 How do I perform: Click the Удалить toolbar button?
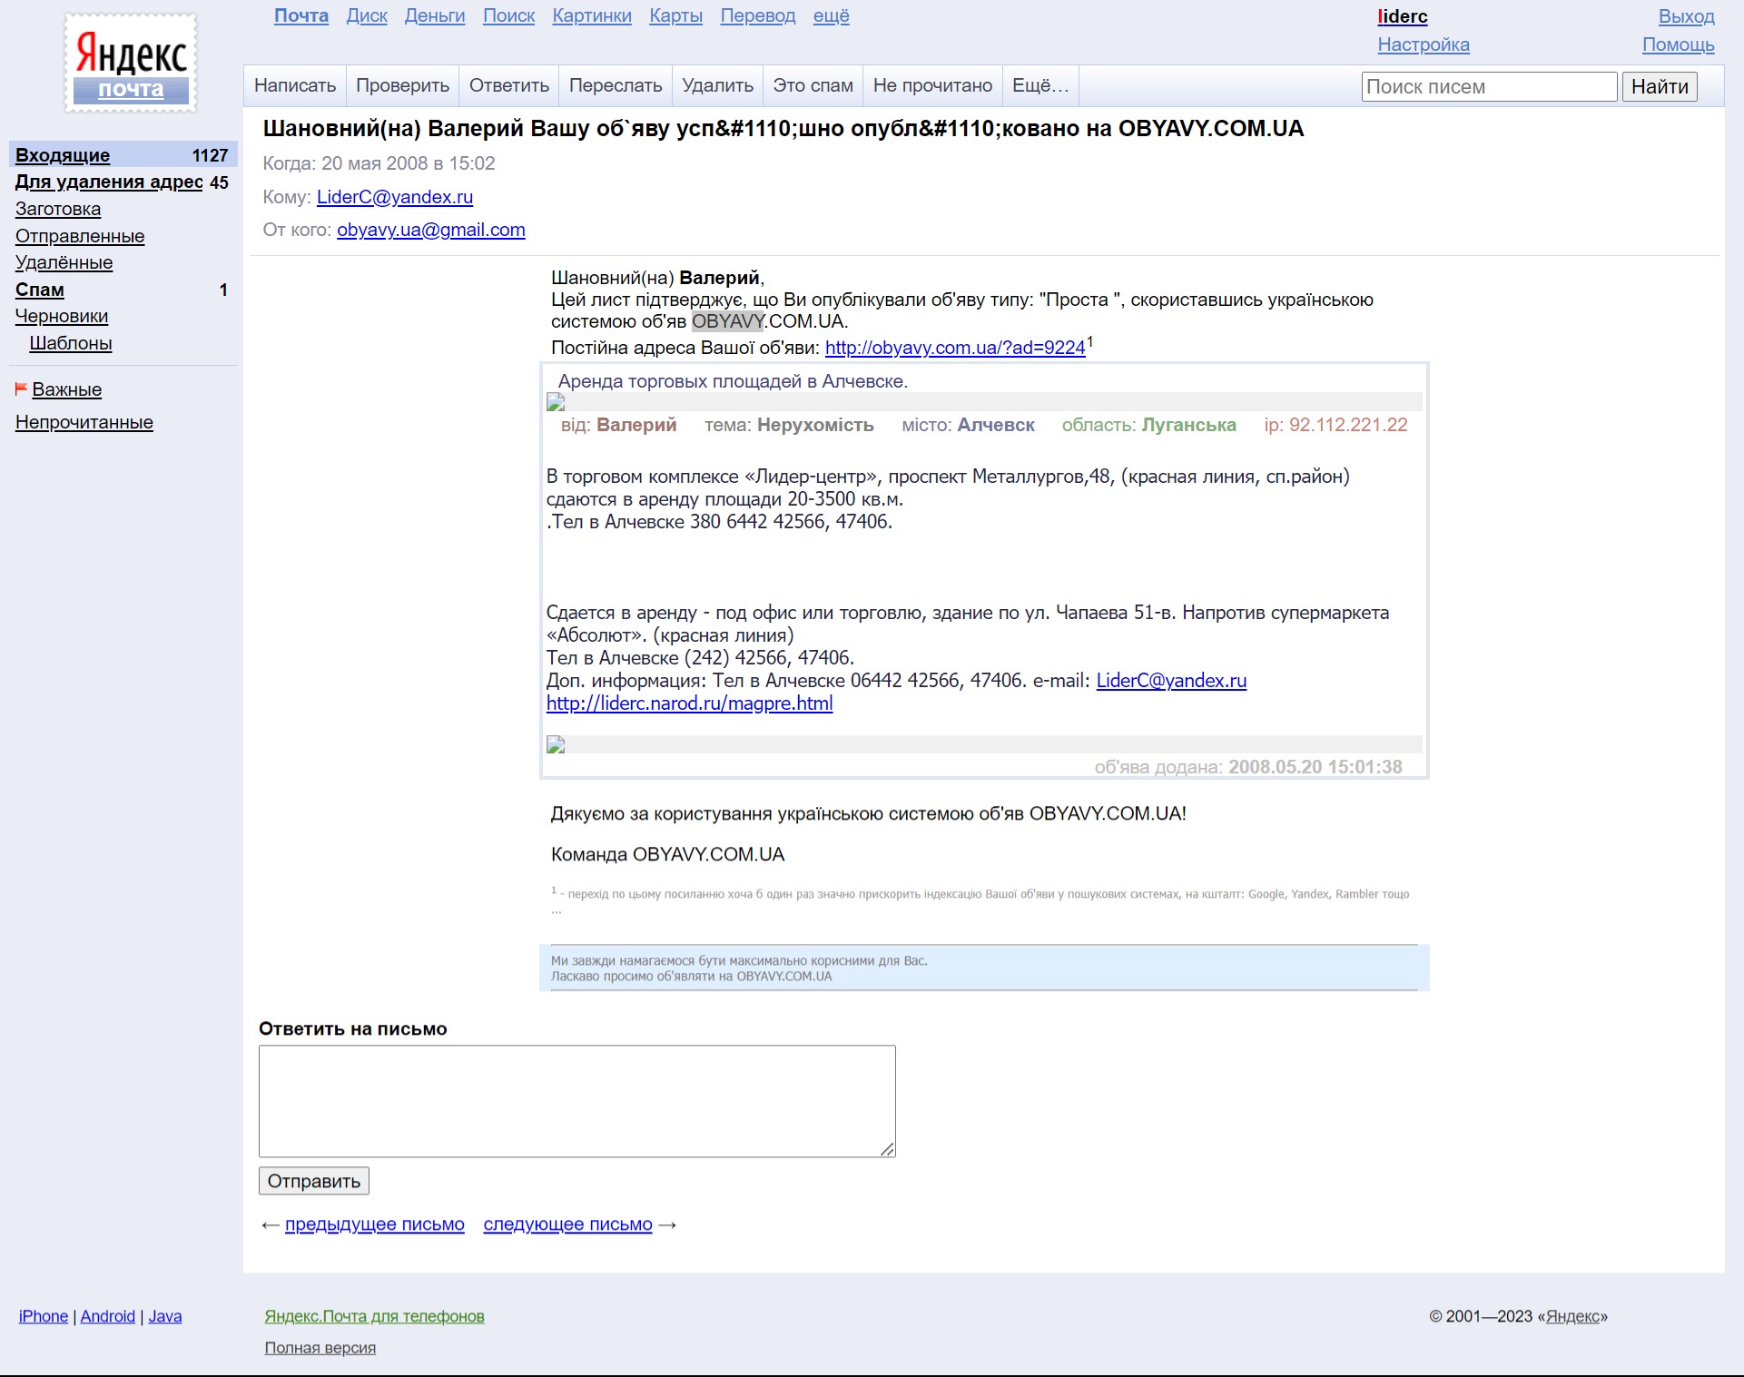coord(718,85)
